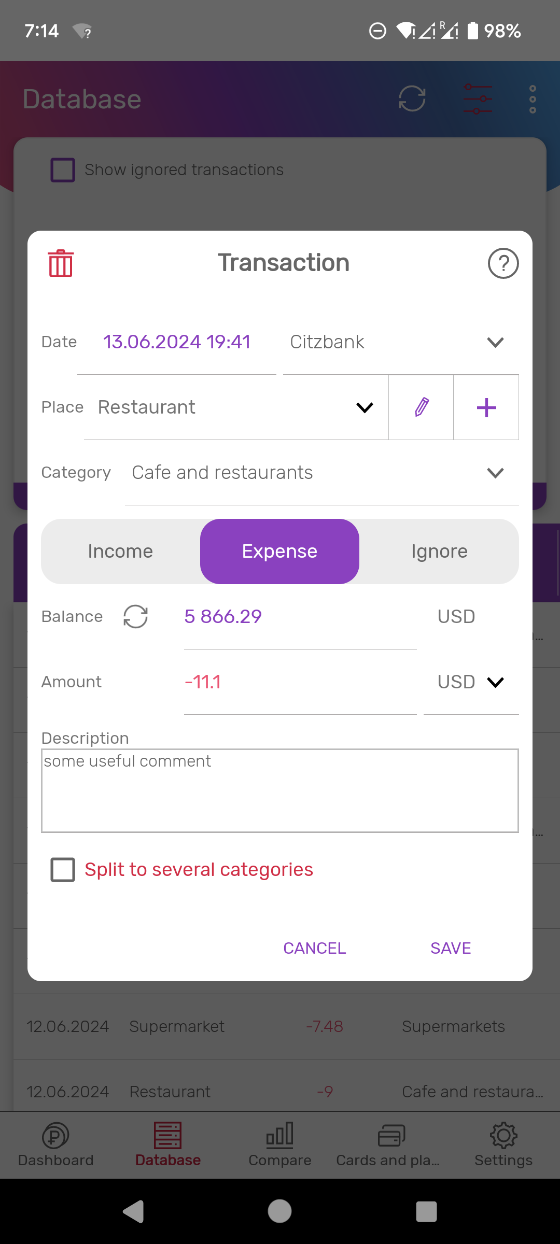
Task: Add new place with plus icon
Action: point(486,407)
